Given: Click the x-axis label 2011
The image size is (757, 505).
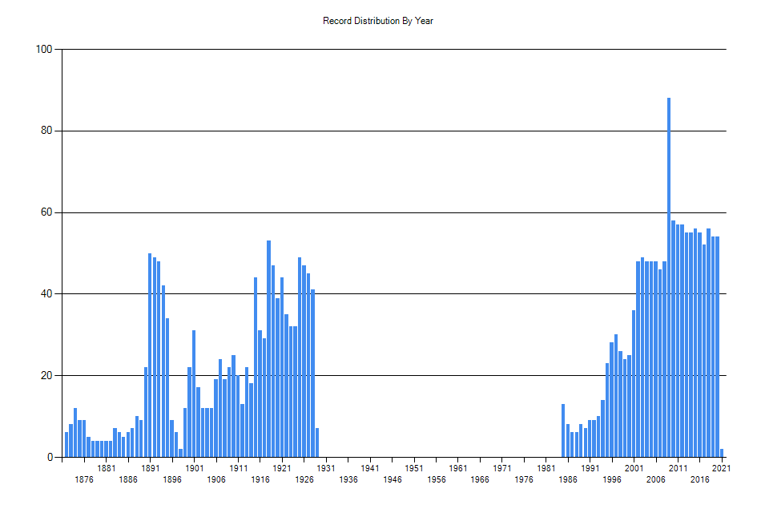Looking at the screenshot, I should click(678, 468).
